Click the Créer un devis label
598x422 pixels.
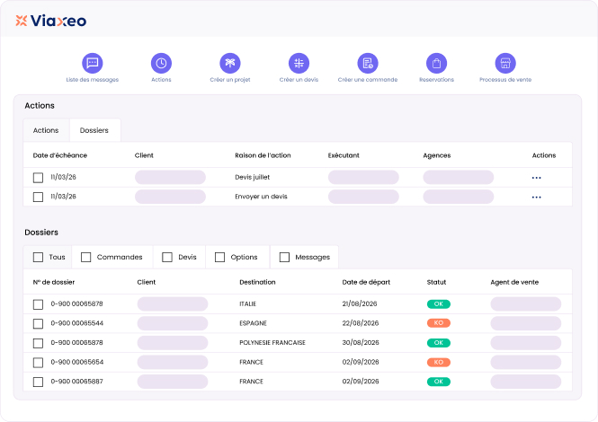tap(299, 80)
